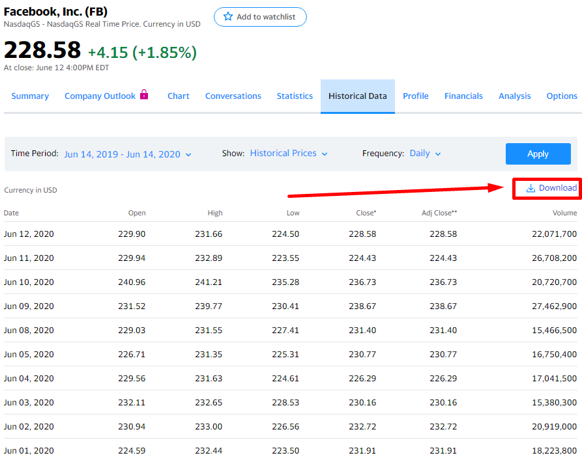Go to the Conversations tab
Viewport: 582px width, 462px height.
(233, 96)
